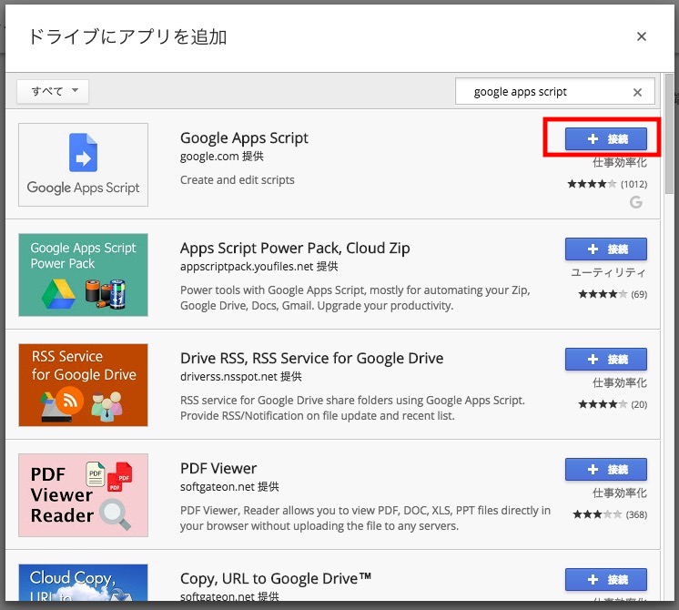Click the Google G logo icon
The image size is (679, 610).
click(636, 202)
